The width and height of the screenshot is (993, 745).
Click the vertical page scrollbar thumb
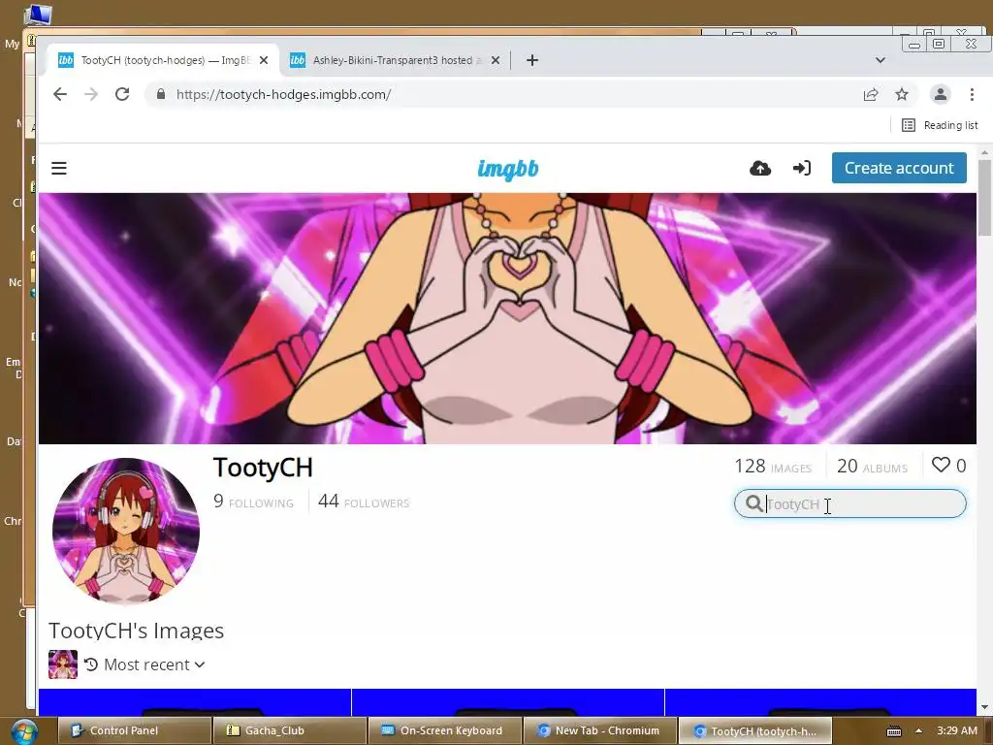pos(984,198)
